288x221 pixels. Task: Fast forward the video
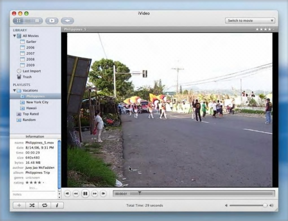pyautogui.click(x=95, y=194)
